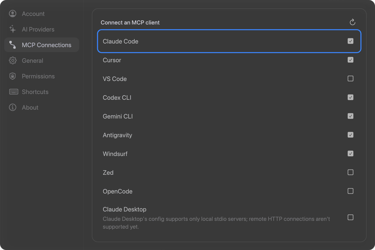This screenshot has width=375, height=250.
Task: Select MCP Connections in the sidebar
Action: pyautogui.click(x=42, y=45)
